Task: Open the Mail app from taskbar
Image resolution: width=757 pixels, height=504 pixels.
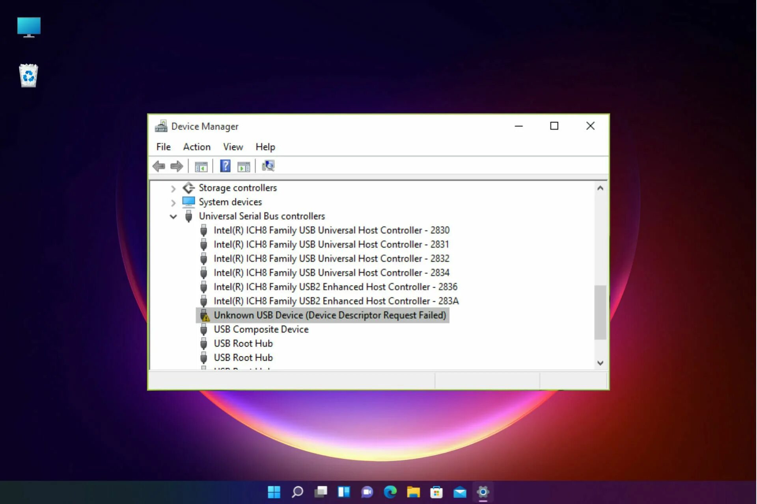Action: point(460,492)
